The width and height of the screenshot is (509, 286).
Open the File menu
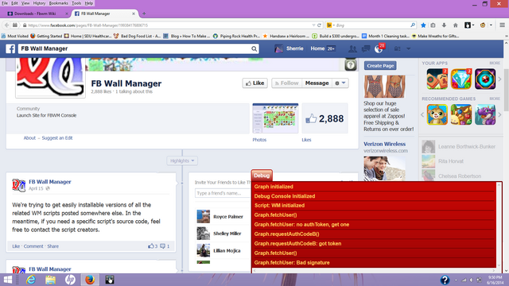point(5,3)
